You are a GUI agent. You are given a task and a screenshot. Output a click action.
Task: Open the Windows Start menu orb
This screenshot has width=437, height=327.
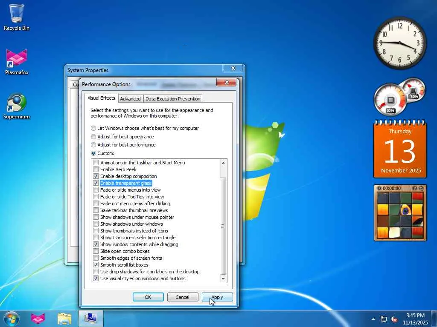click(12, 318)
